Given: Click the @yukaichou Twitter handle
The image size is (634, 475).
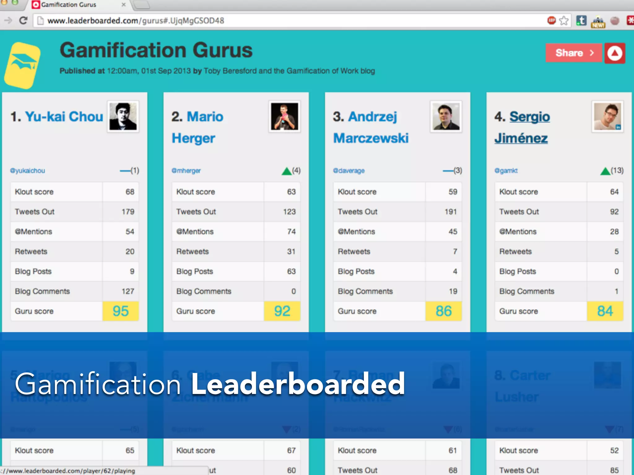Looking at the screenshot, I should [27, 170].
